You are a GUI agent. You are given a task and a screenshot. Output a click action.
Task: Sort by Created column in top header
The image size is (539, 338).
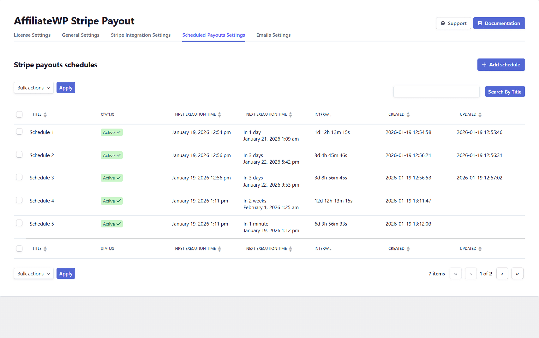(x=408, y=115)
